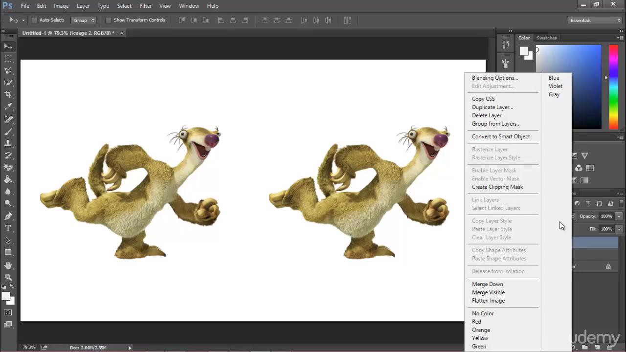Click the toolbar foreground color swatch
This screenshot has width=626, height=352.
[6, 296]
